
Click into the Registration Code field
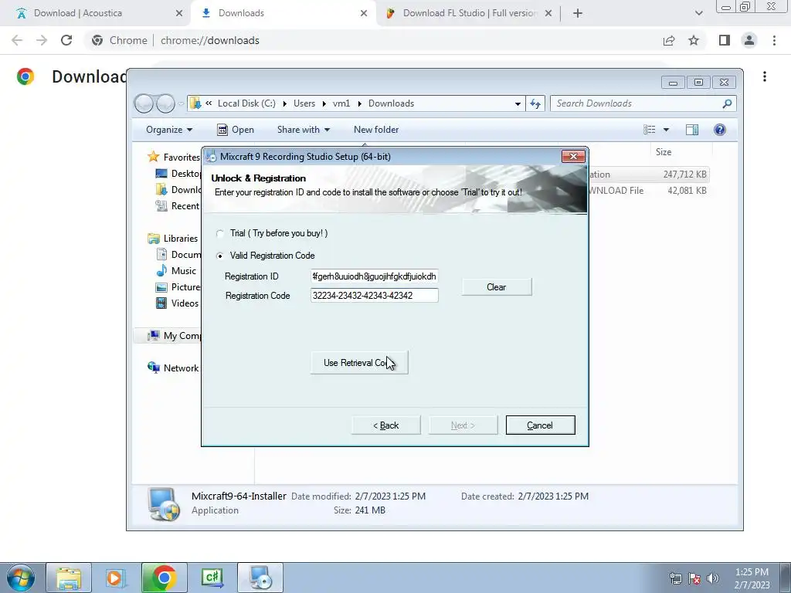tap(375, 296)
